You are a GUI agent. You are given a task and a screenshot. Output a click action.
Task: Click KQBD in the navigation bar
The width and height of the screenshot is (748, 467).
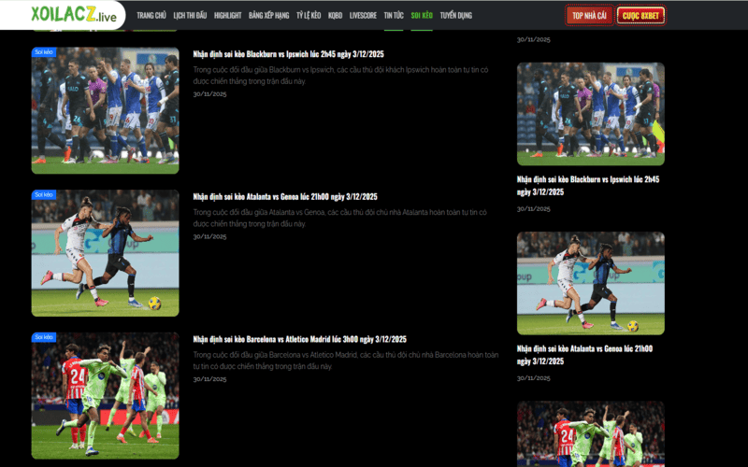[335, 16]
